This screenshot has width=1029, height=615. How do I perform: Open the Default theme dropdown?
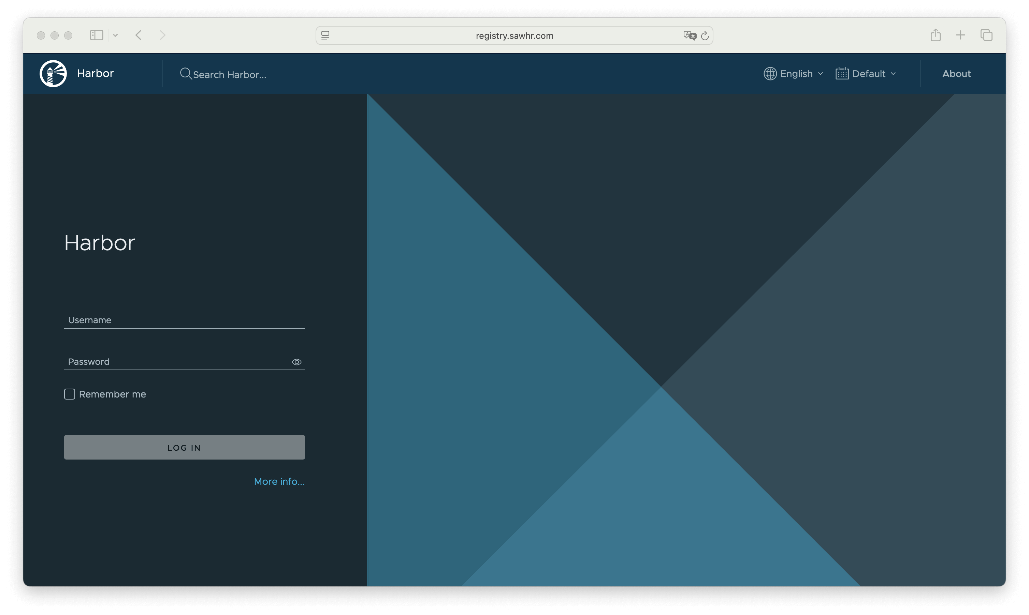point(866,74)
